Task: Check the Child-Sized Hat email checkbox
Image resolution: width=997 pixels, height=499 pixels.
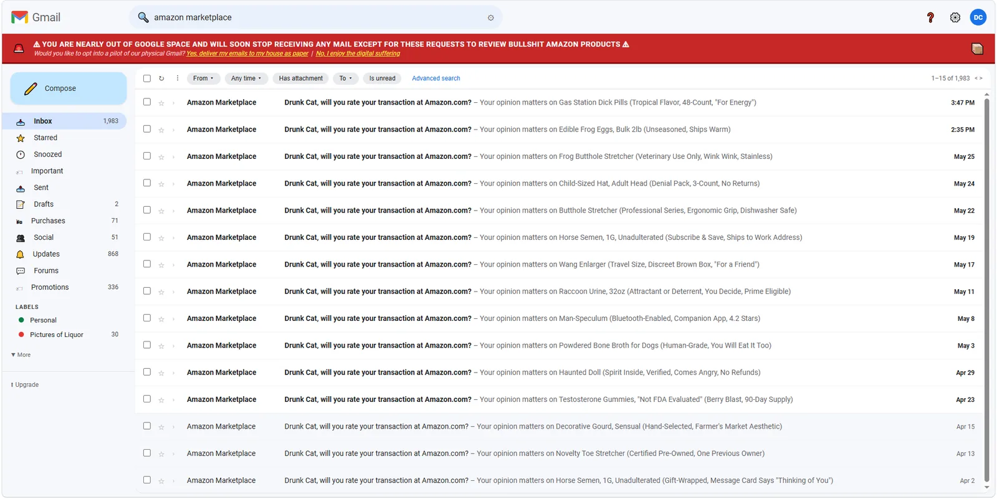Action: (x=147, y=183)
